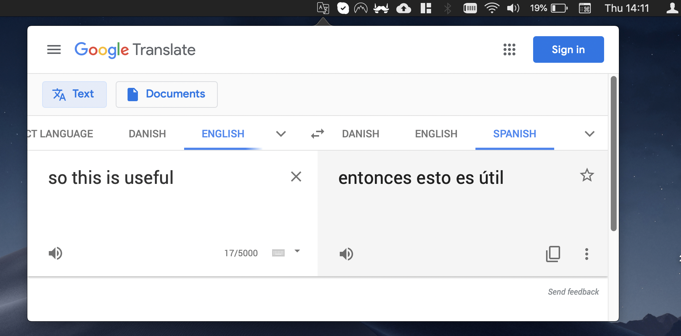Click the translated text 'entonces esto es útil'

[421, 178]
